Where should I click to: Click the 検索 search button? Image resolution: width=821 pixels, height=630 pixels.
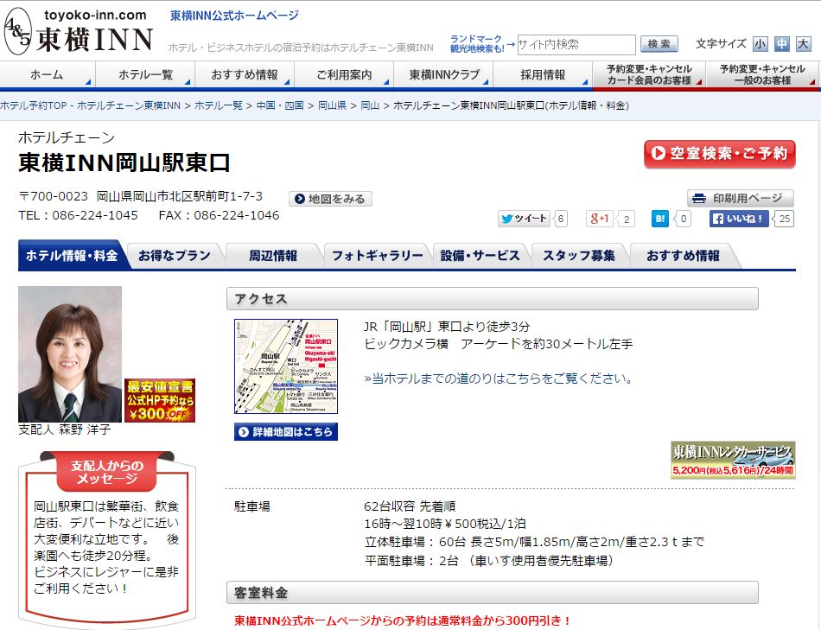[x=659, y=45]
